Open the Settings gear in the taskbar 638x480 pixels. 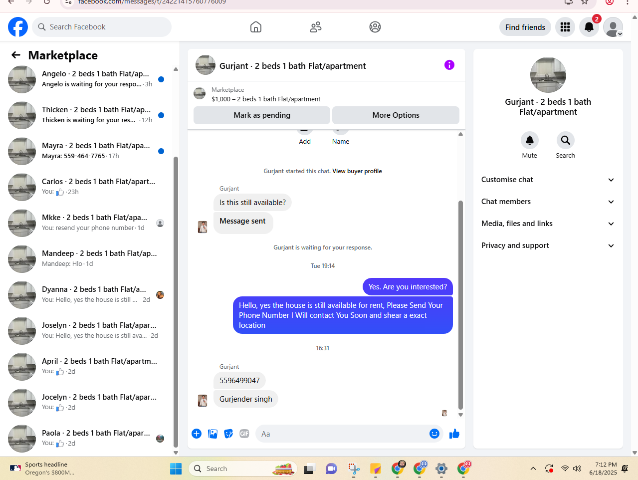(441, 469)
